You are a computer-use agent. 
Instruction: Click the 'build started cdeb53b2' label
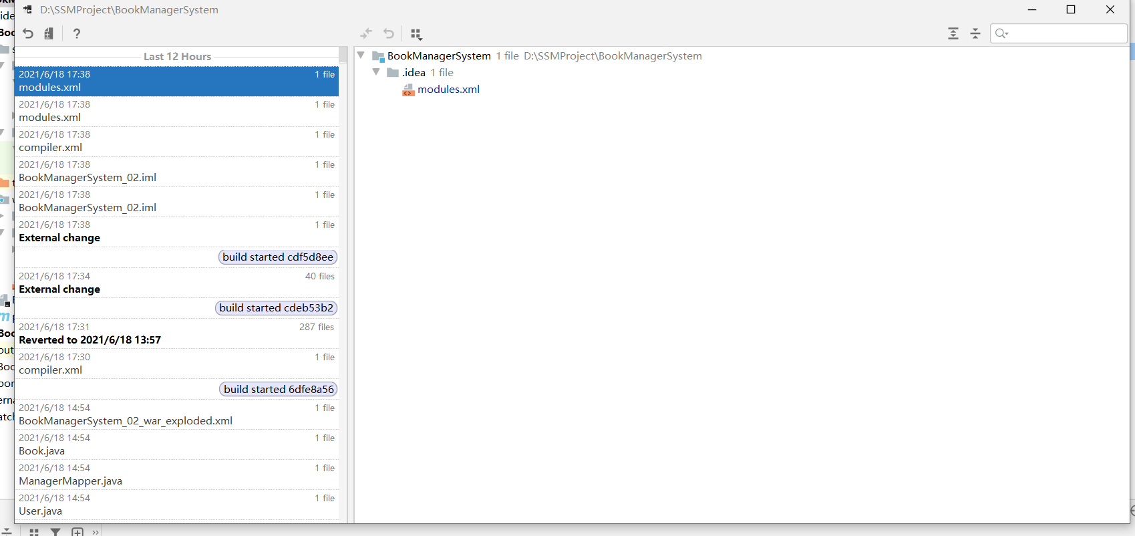276,308
